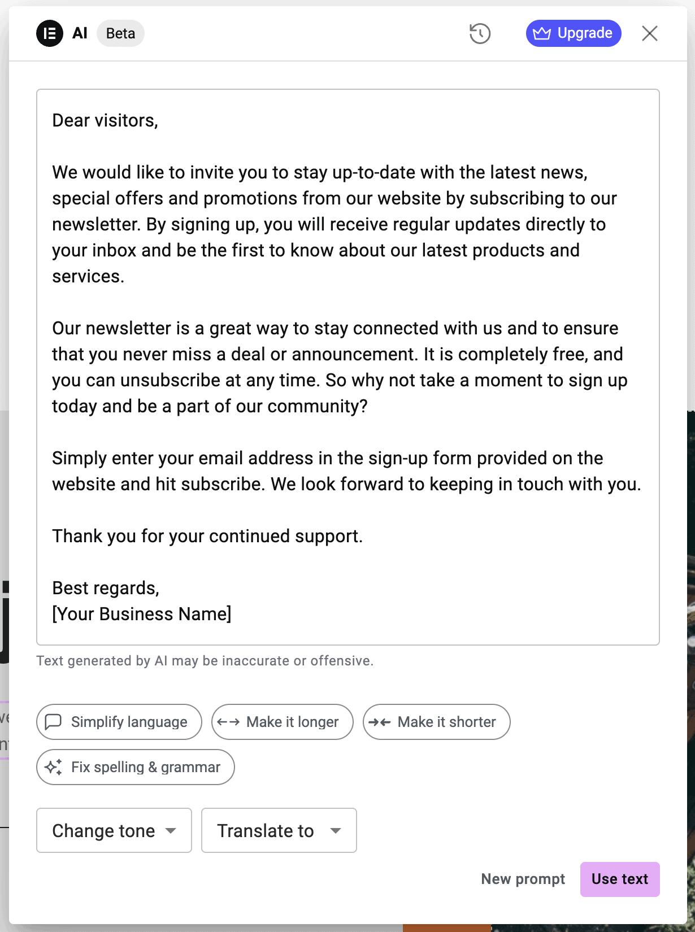
Task: Expand the Translate to caret arrow
Action: pos(336,831)
